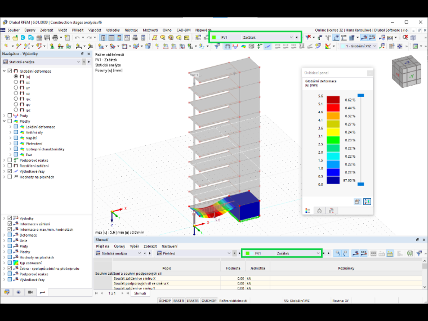The image size is (428, 321).
Task: Select the uz radio button
Action: (x=16, y=93)
